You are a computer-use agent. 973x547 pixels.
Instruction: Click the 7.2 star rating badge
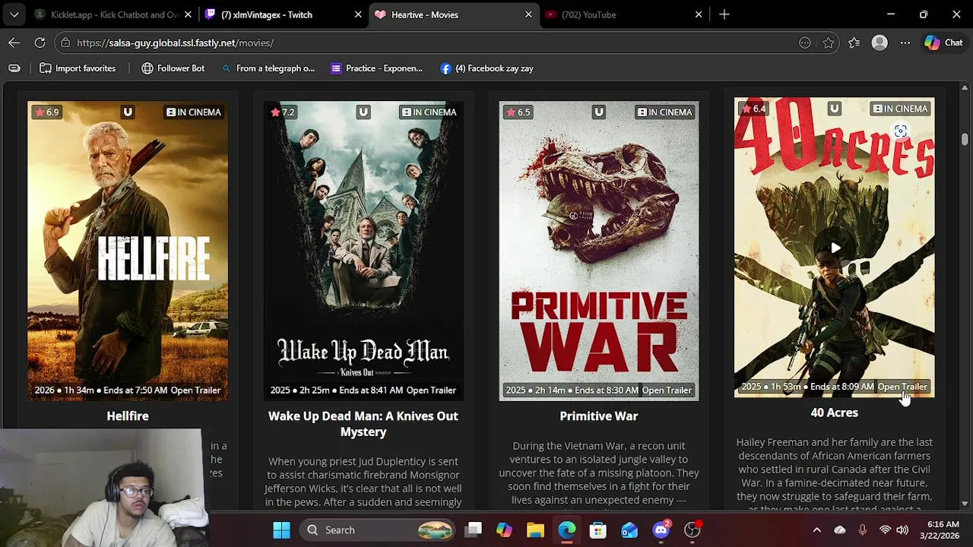pos(282,112)
